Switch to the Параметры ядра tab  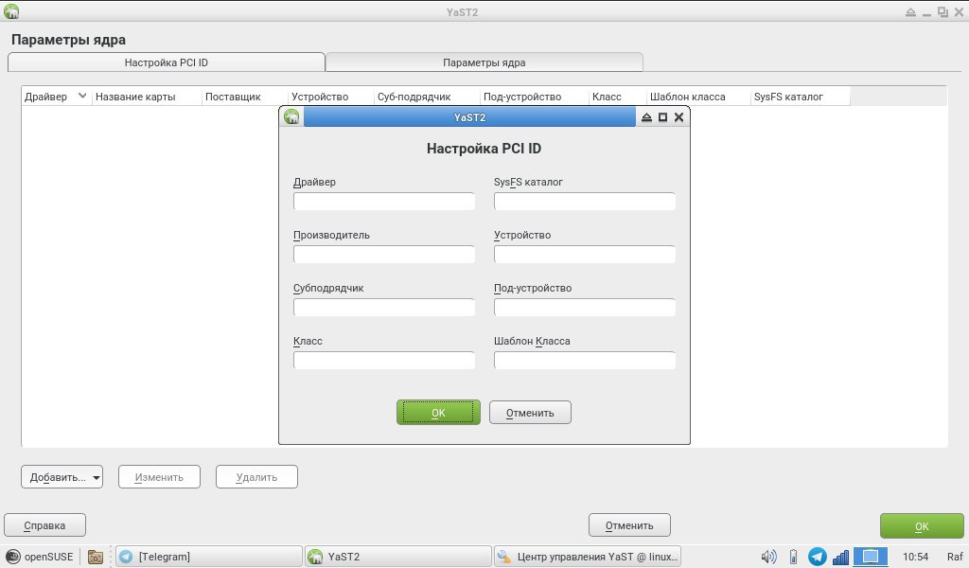(x=484, y=62)
